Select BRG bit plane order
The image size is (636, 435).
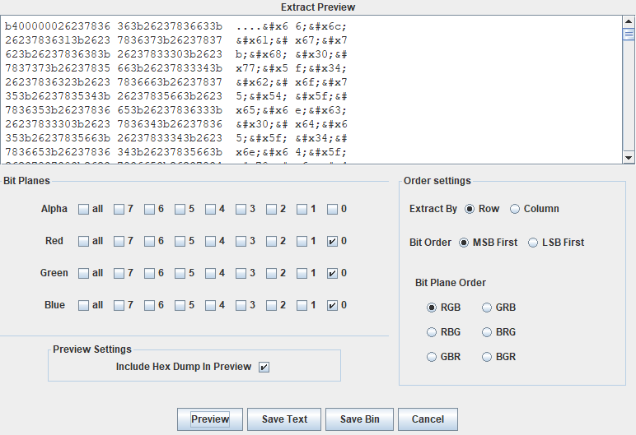[x=487, y=332]
